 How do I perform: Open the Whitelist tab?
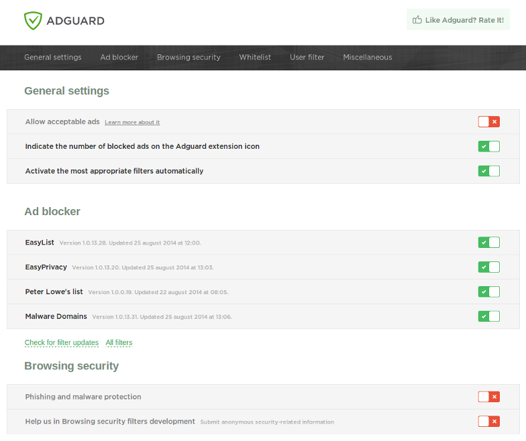pyautogui.click(x=255, y=58)
